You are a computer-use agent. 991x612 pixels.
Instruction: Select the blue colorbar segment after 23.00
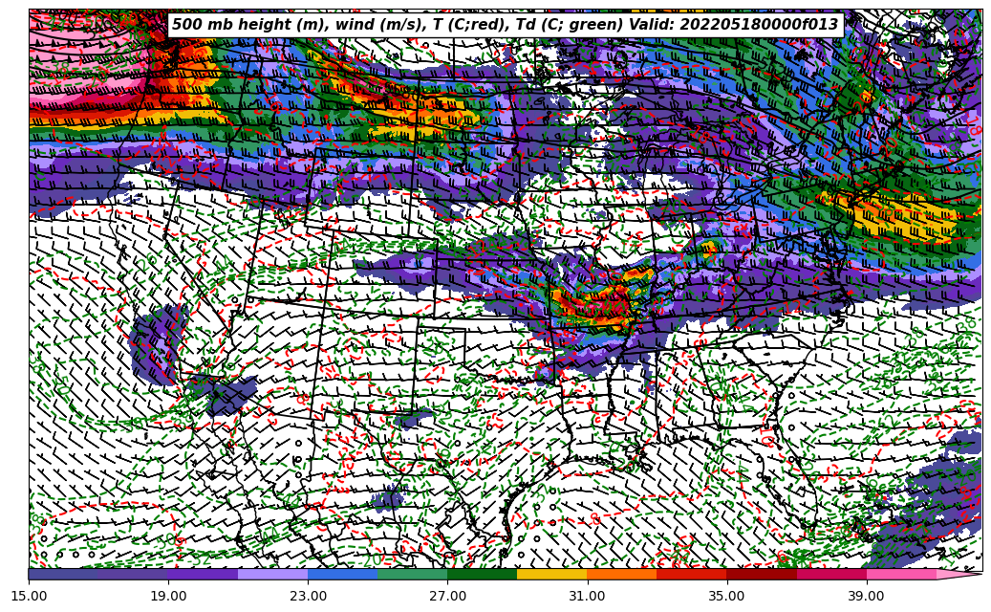click(x=342, y=574)
